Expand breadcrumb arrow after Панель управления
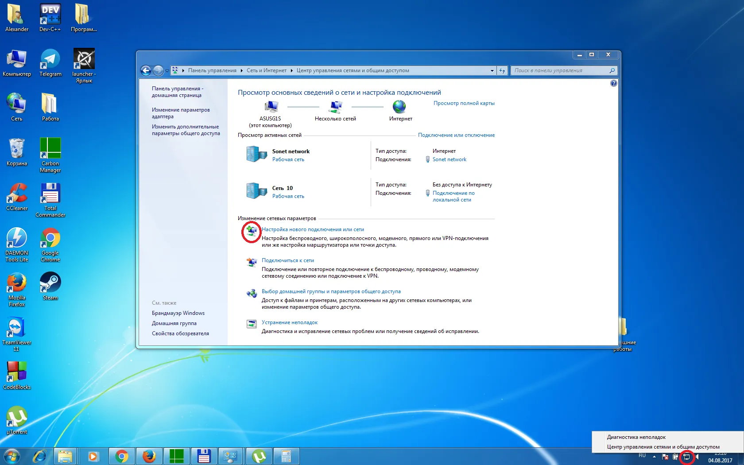744x465 pixels. 242,70
